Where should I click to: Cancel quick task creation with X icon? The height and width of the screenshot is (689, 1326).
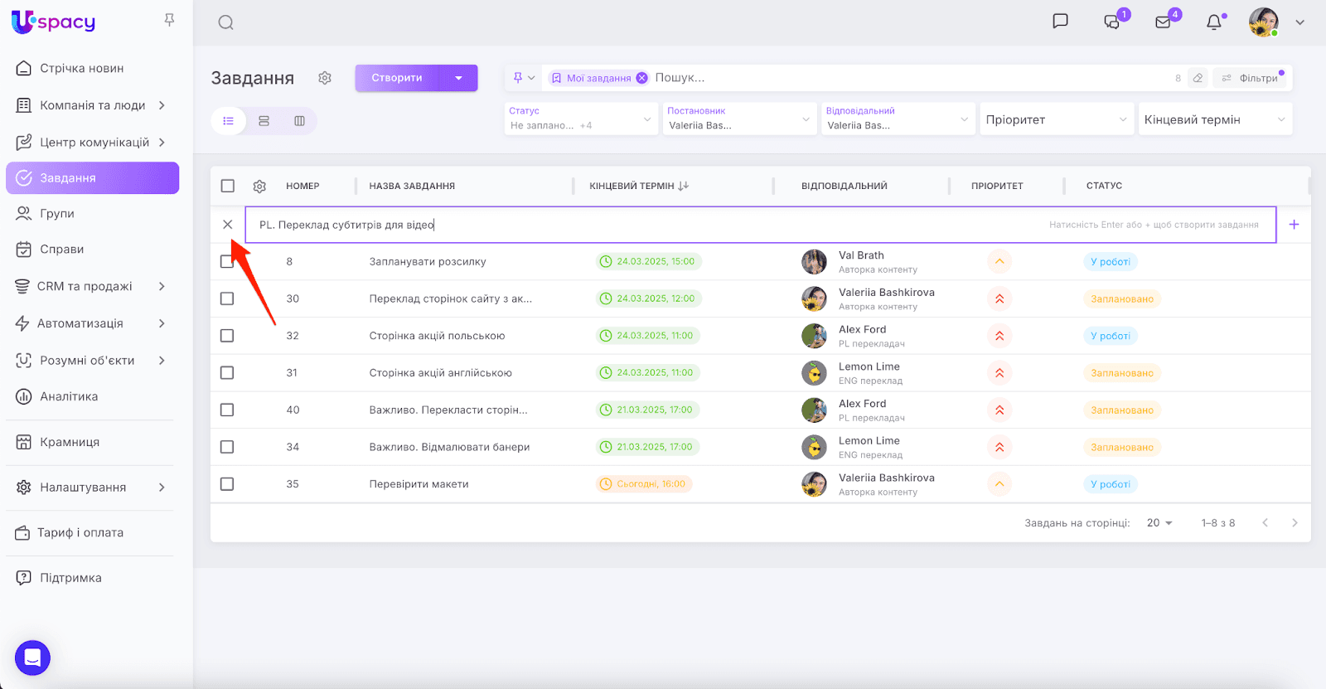[x=228, y=225]
